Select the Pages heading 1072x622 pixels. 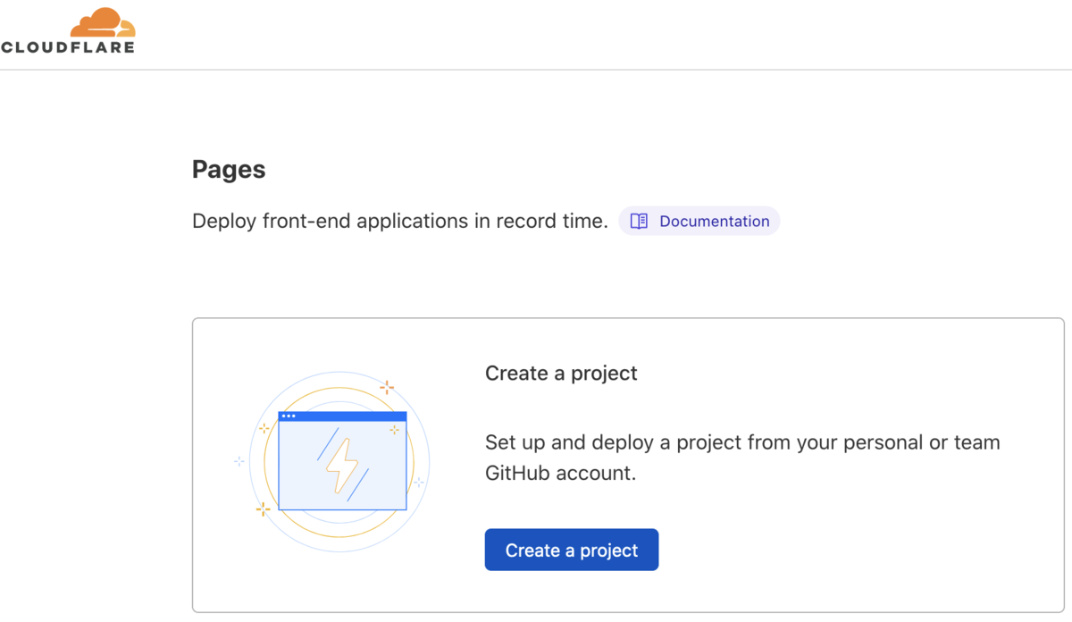coord(229,169)
